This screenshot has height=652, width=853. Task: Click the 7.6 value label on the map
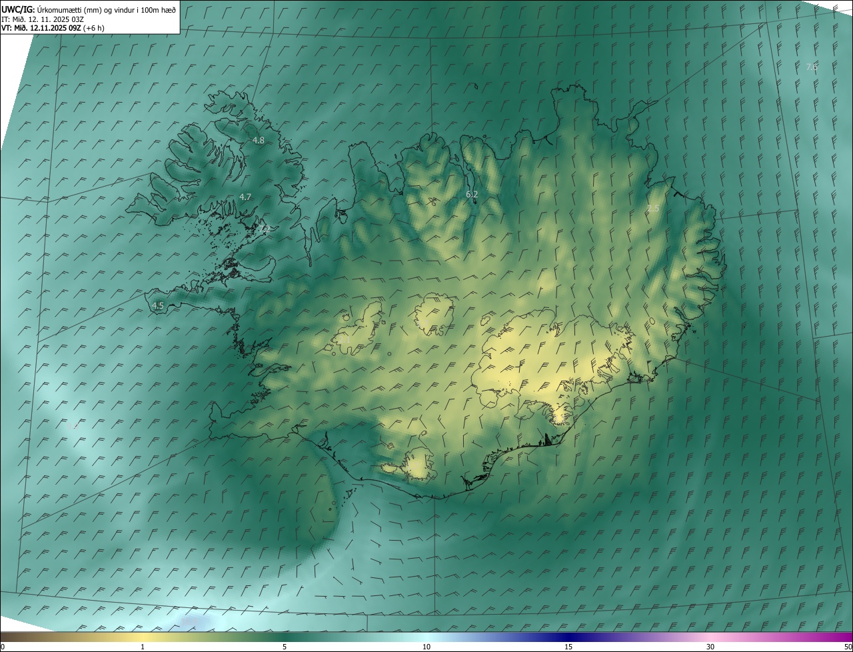pyautogui.click(x=812, y=67)
